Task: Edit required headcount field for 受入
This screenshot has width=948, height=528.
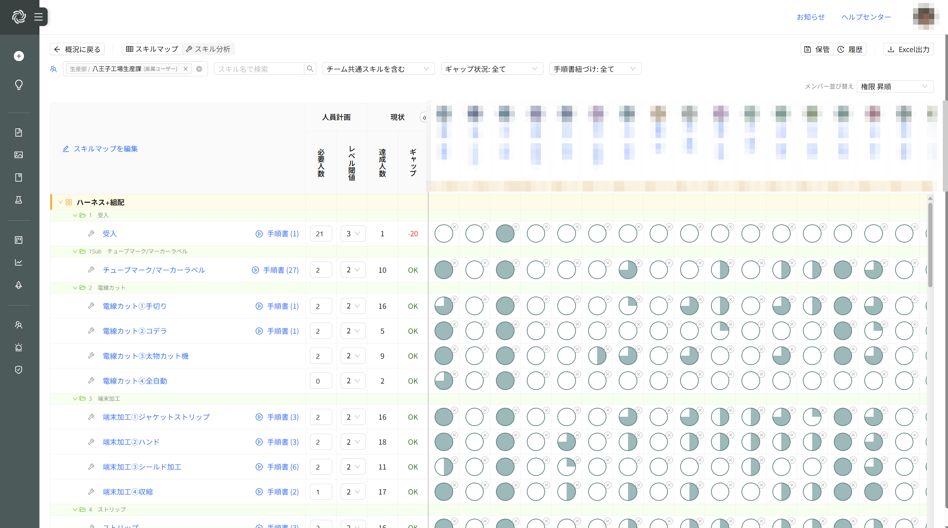Action: (321, 234)
